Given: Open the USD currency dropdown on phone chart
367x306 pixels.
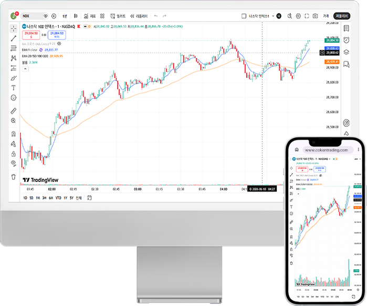Looking at the screenshot, I should click(x=358, y=159).
